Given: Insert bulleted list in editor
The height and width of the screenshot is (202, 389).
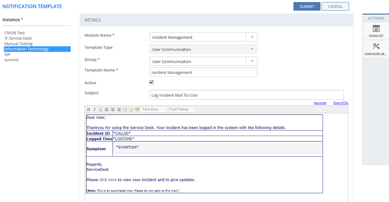Looking at the screenshot, I should coord(131,110).
